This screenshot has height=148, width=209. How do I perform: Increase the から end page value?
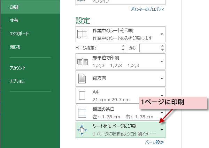click(162, 46)
